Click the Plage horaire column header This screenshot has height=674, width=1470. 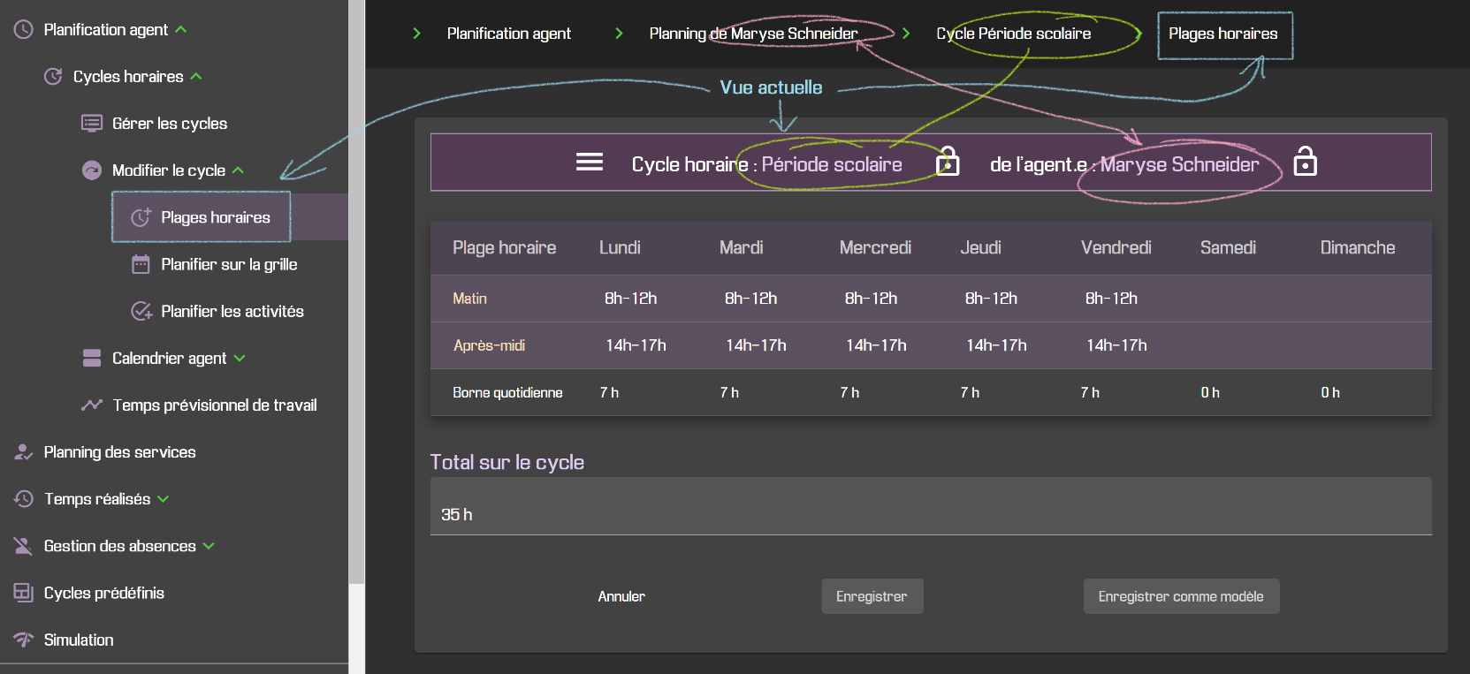pyautogui.click(x=504, y=248)
